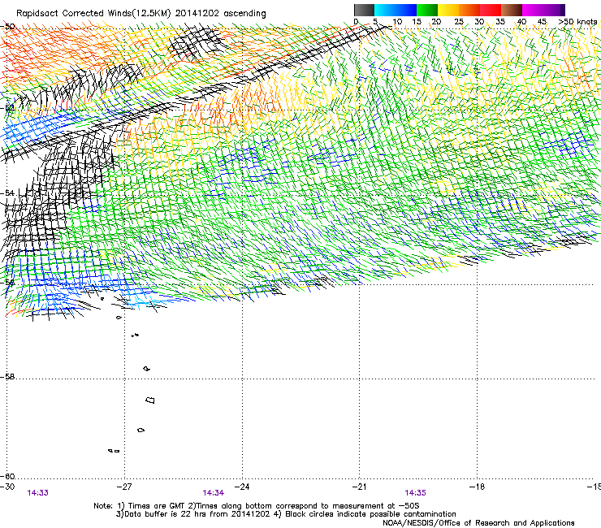Click the longitude label -21
This screenshot has width=601, height=528.
[x=359, y=487]
